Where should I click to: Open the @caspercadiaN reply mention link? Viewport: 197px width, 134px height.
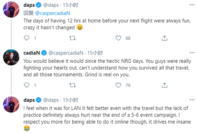pyautogui.click(x=53, y=13)
